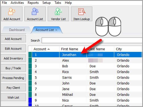The height and width of the screenshot is (107, 143).
Task: Select the Jane first name cell
Action: [73, 89]
